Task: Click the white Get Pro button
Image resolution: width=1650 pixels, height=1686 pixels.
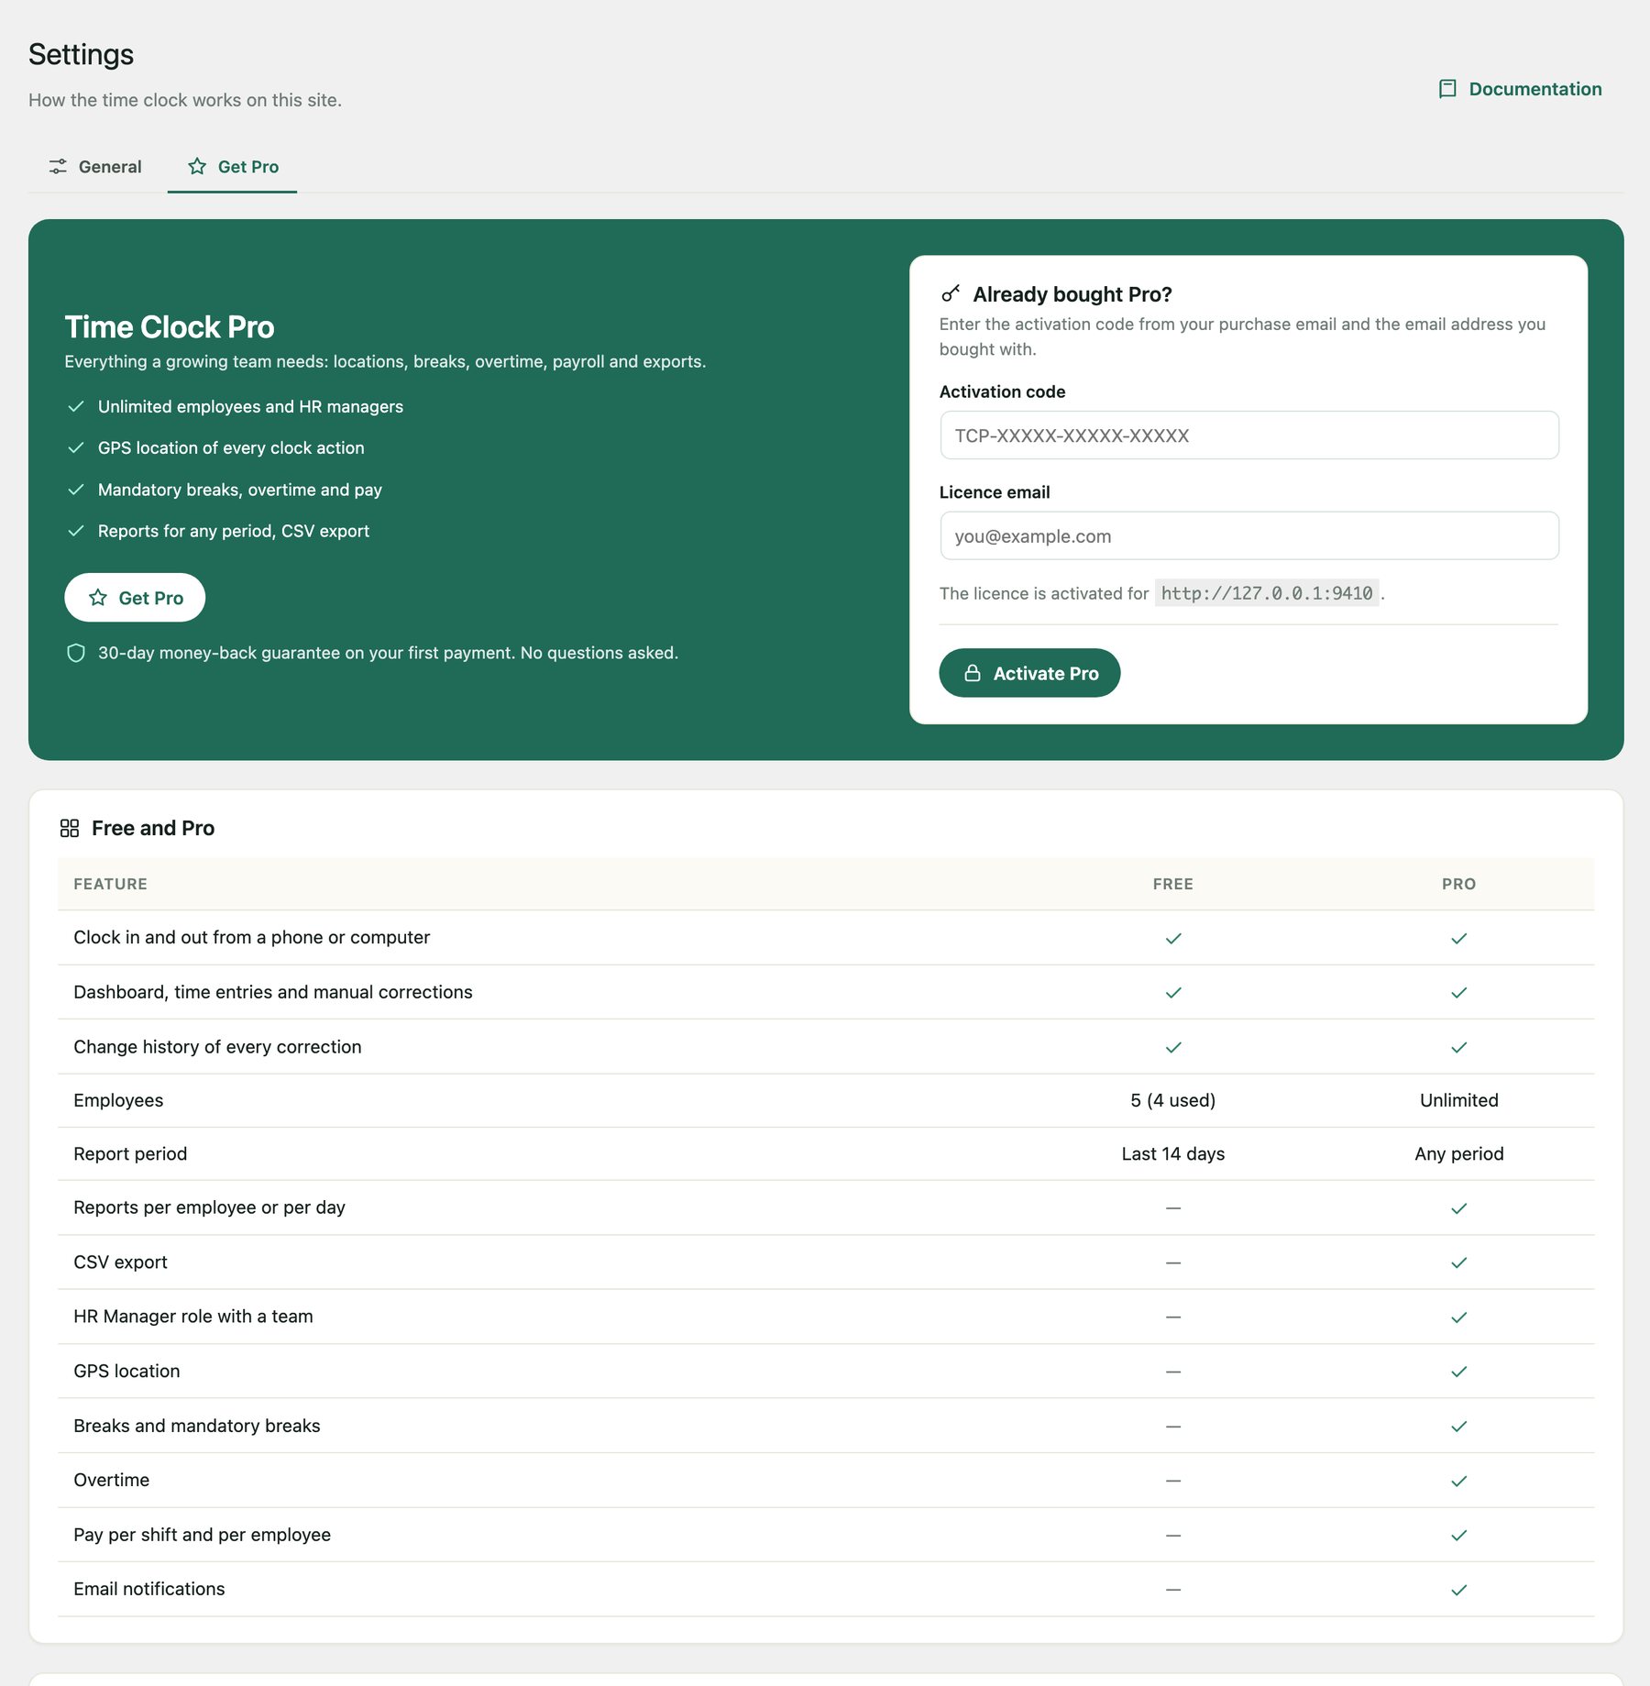Action: tap(135, 598)
